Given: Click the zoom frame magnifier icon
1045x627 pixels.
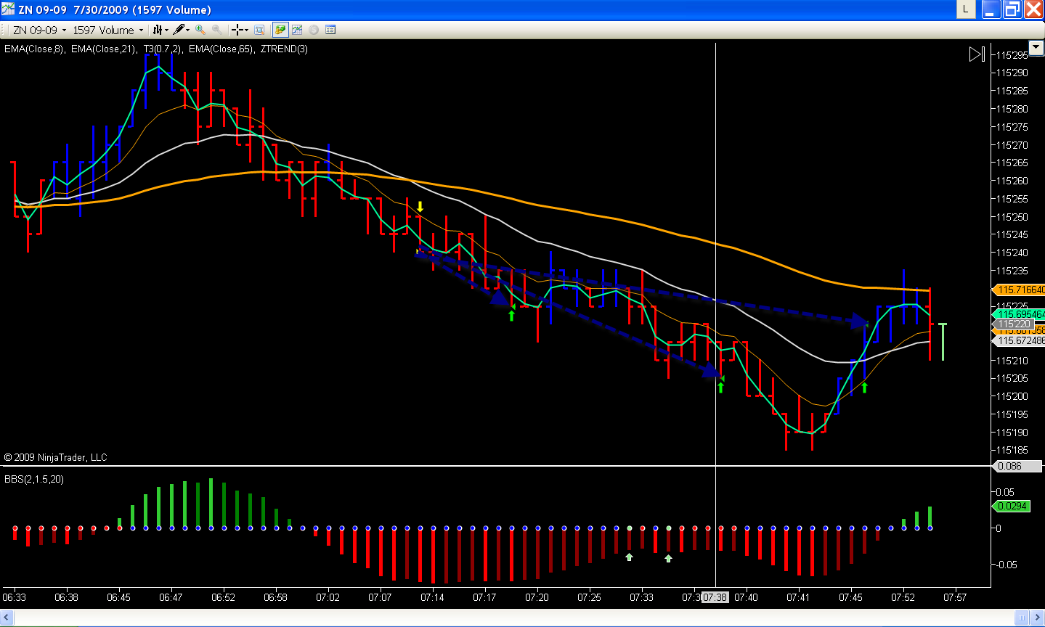Looking at the screenshot, I should tap(259, 30).
